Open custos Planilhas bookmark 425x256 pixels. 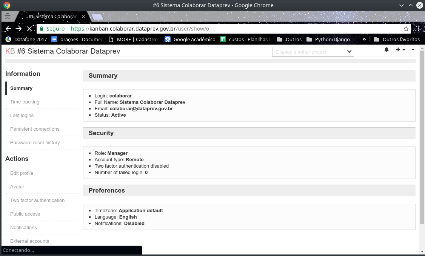pyautogui.click(x=246, y=39)
